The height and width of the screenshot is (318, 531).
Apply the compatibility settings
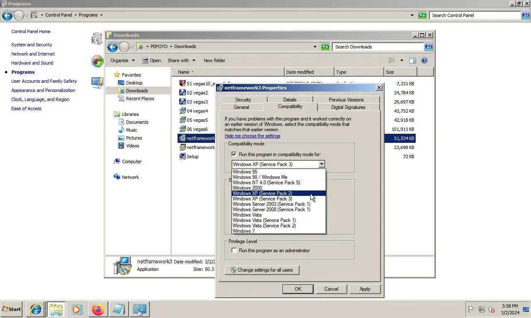click(365, 289)
